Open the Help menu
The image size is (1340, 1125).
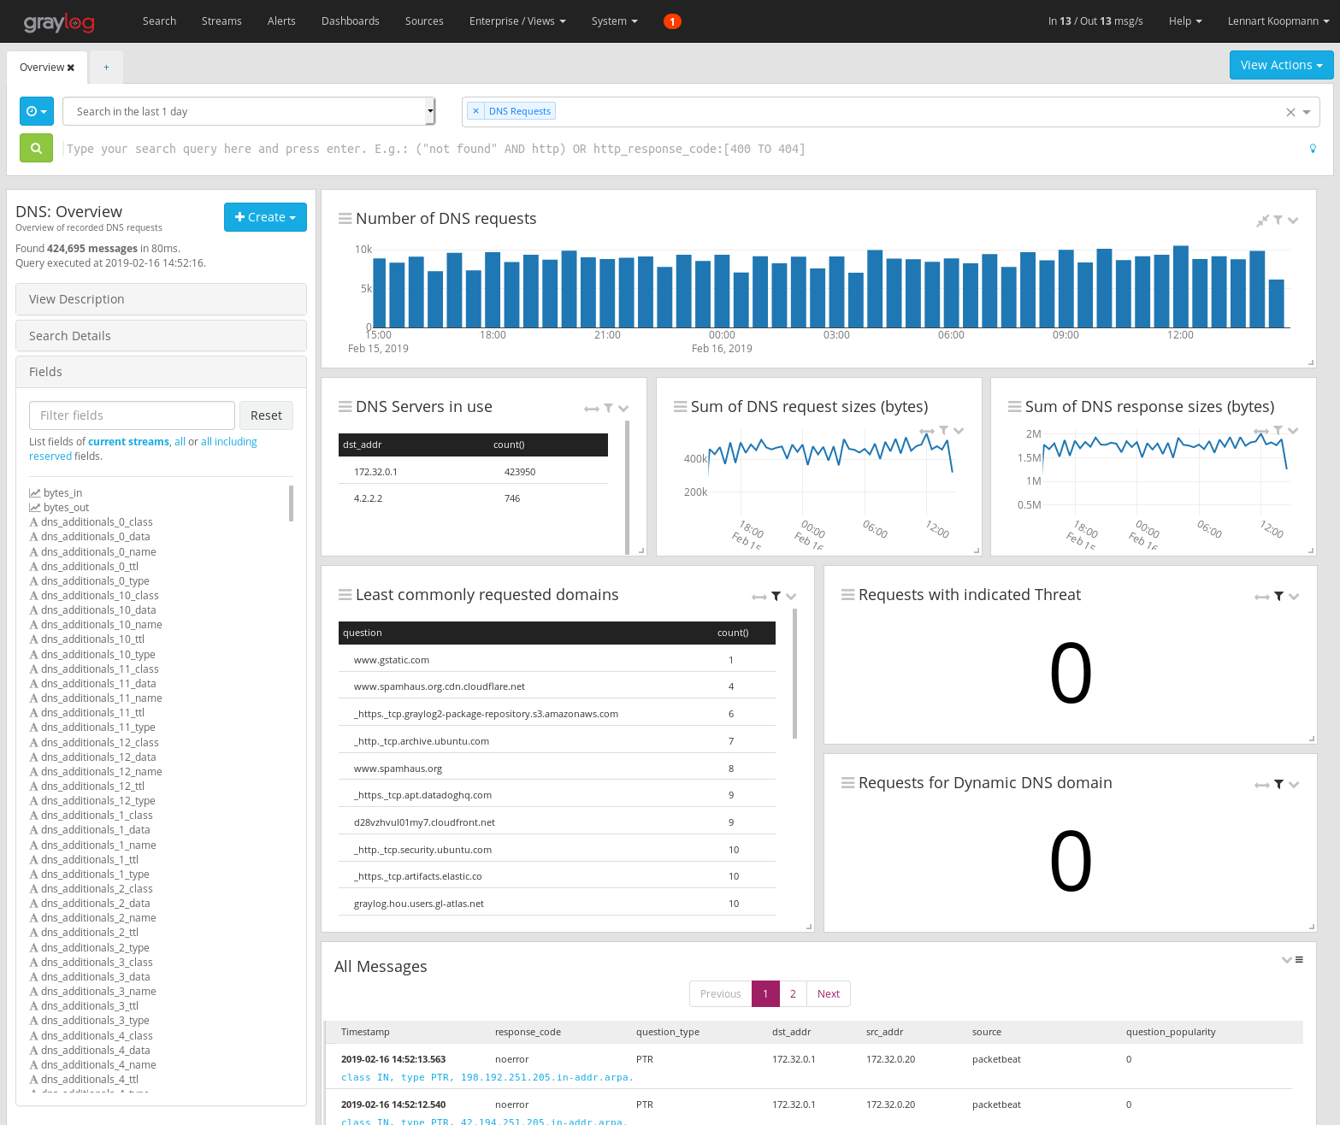pyautogui.click(x=1185, y=21)
